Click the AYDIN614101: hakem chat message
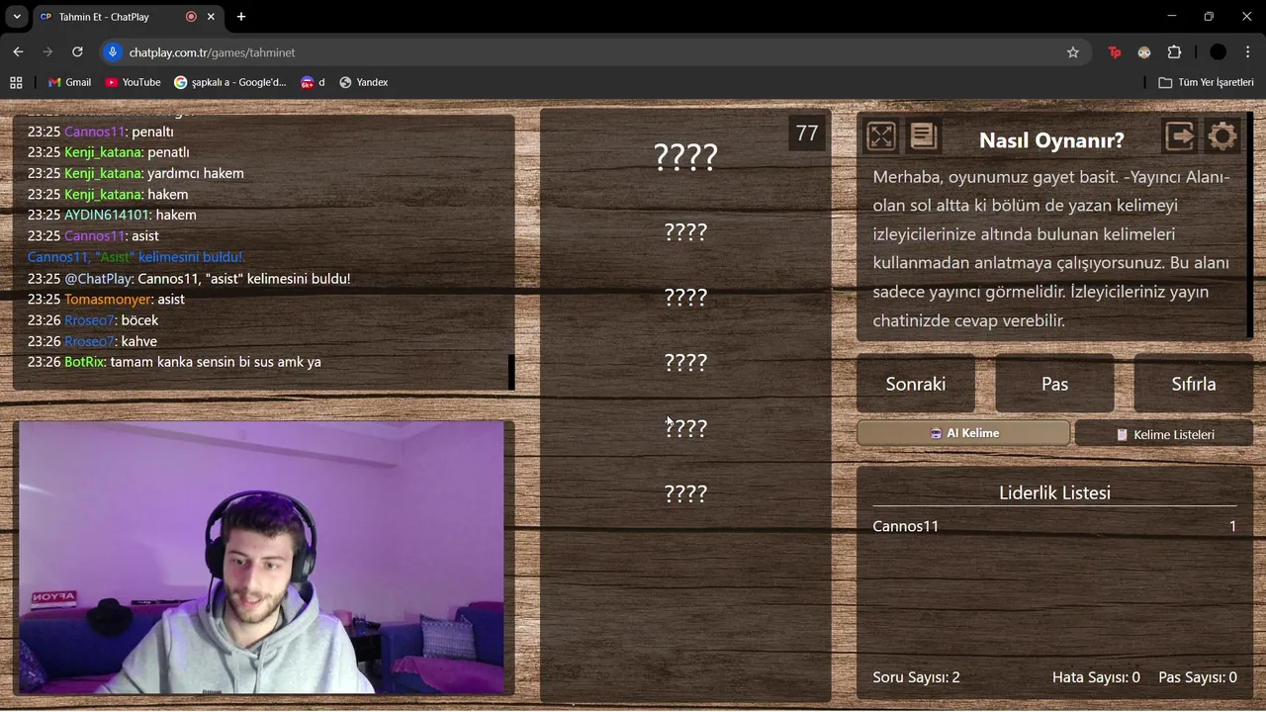The width and height of the screenshot is (1266, 712). [112, 215]
